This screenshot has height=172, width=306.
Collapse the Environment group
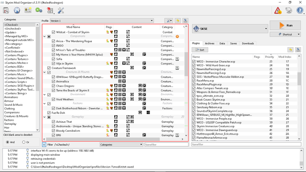point(44,95)
